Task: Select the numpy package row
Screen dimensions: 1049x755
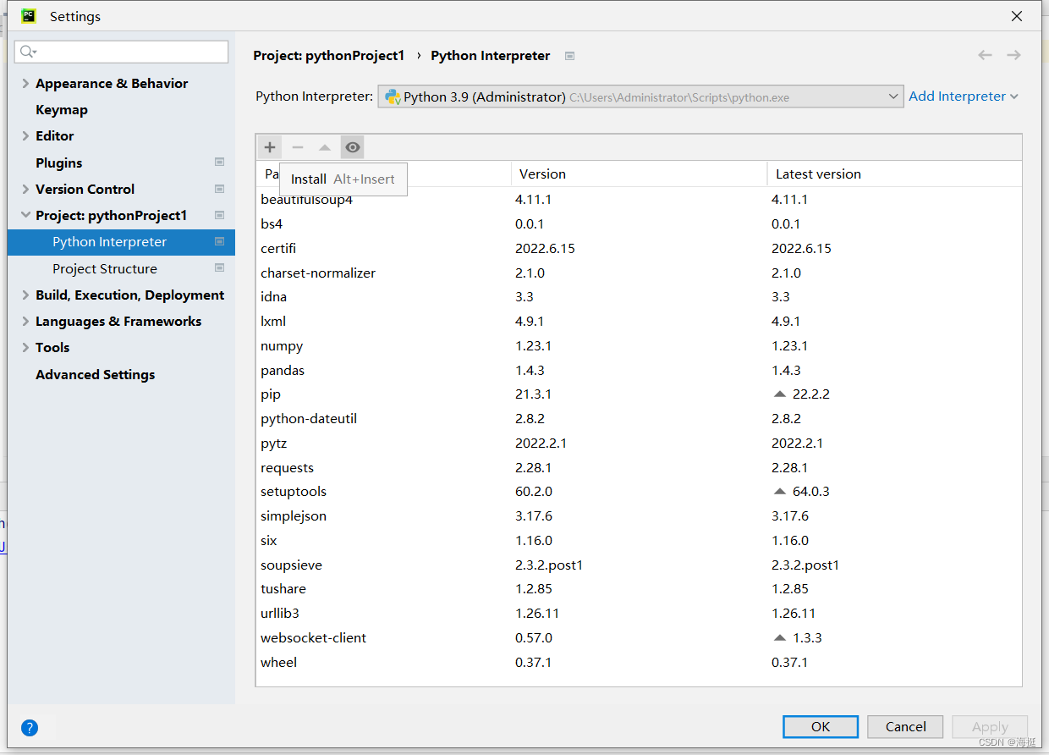Action: 639,346
